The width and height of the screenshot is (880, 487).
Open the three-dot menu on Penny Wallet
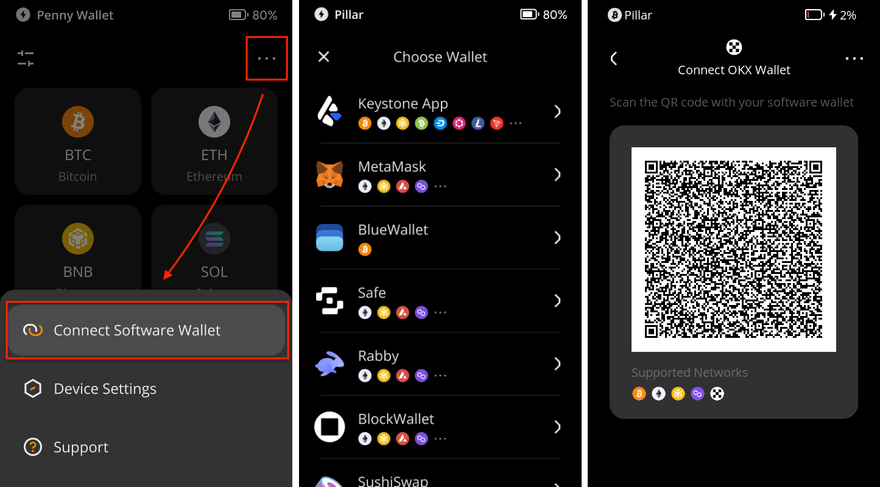pos(267,58)
